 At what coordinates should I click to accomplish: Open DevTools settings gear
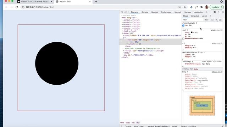[x=215, y=12]
